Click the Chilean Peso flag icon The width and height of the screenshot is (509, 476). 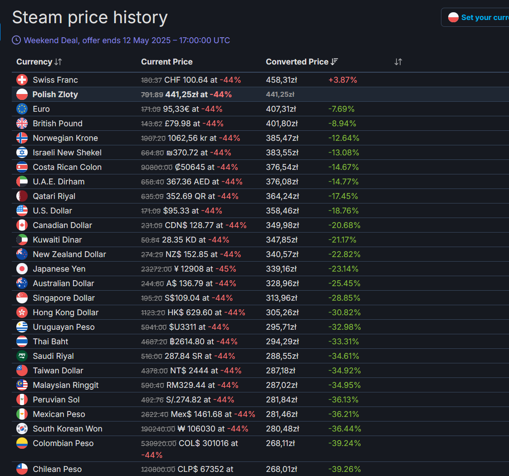point(22,469)
